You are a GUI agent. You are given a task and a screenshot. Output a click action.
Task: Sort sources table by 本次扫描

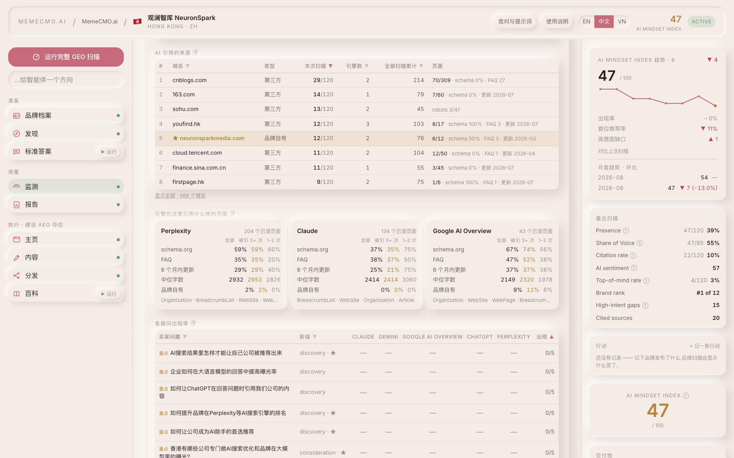pyautogui.click(x=319, y=66)
